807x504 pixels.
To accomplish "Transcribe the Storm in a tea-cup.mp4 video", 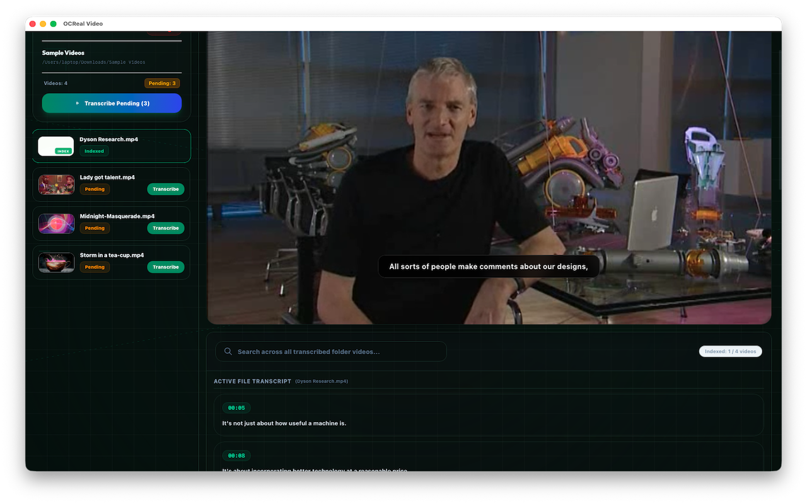I will (x=166, y=267).
